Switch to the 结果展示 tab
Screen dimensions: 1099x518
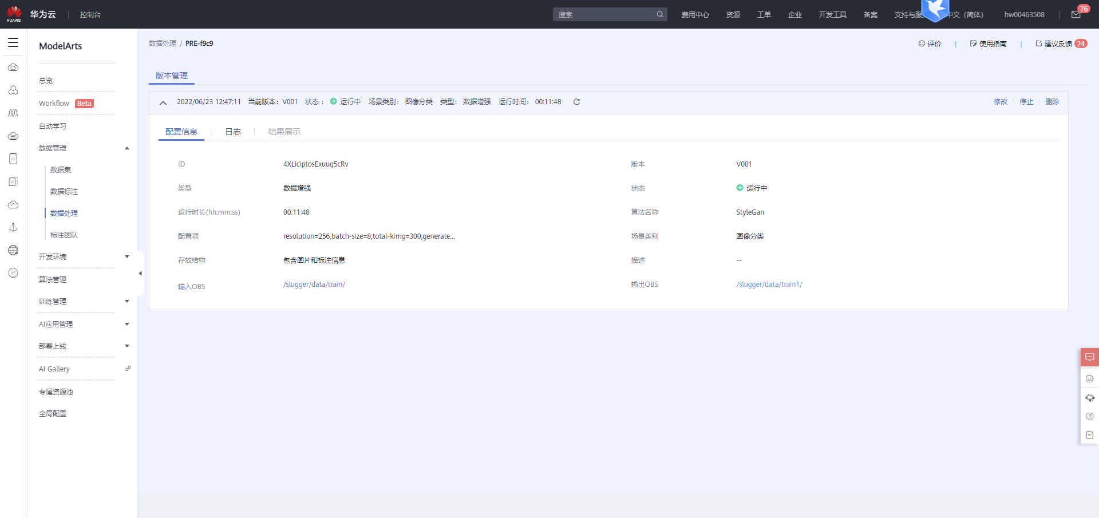point(284,132)
